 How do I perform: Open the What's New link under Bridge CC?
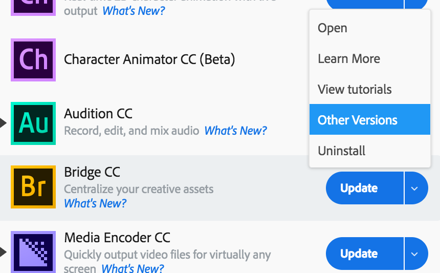[95, 203]
